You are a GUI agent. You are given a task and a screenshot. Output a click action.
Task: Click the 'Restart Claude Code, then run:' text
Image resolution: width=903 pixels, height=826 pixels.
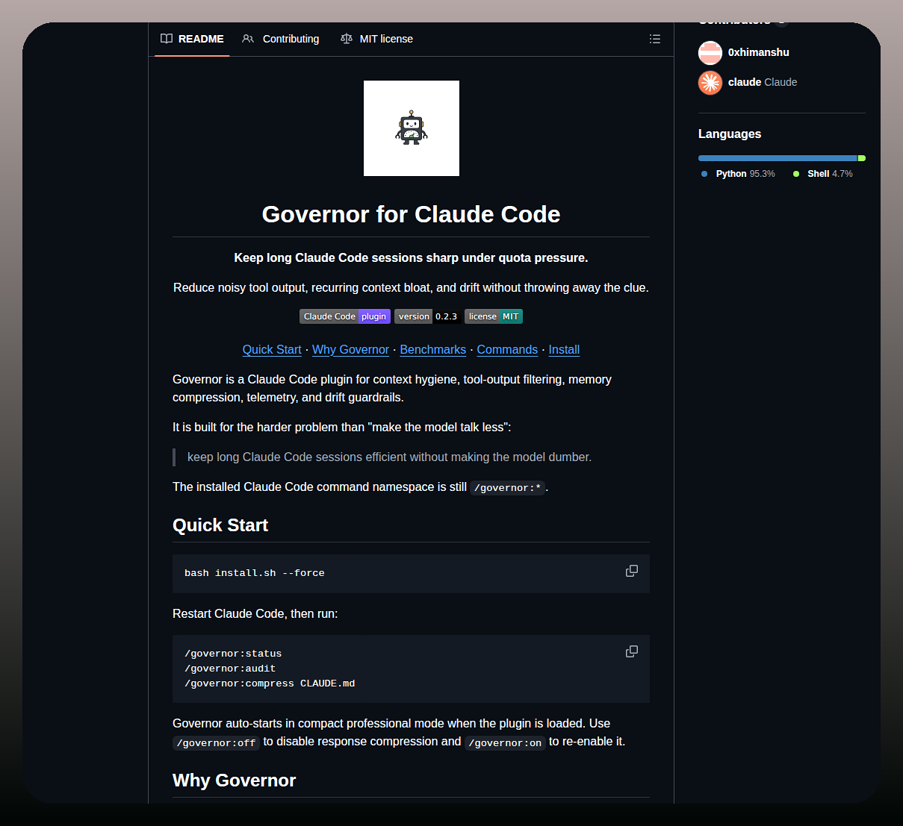click(x=255, y=613)
